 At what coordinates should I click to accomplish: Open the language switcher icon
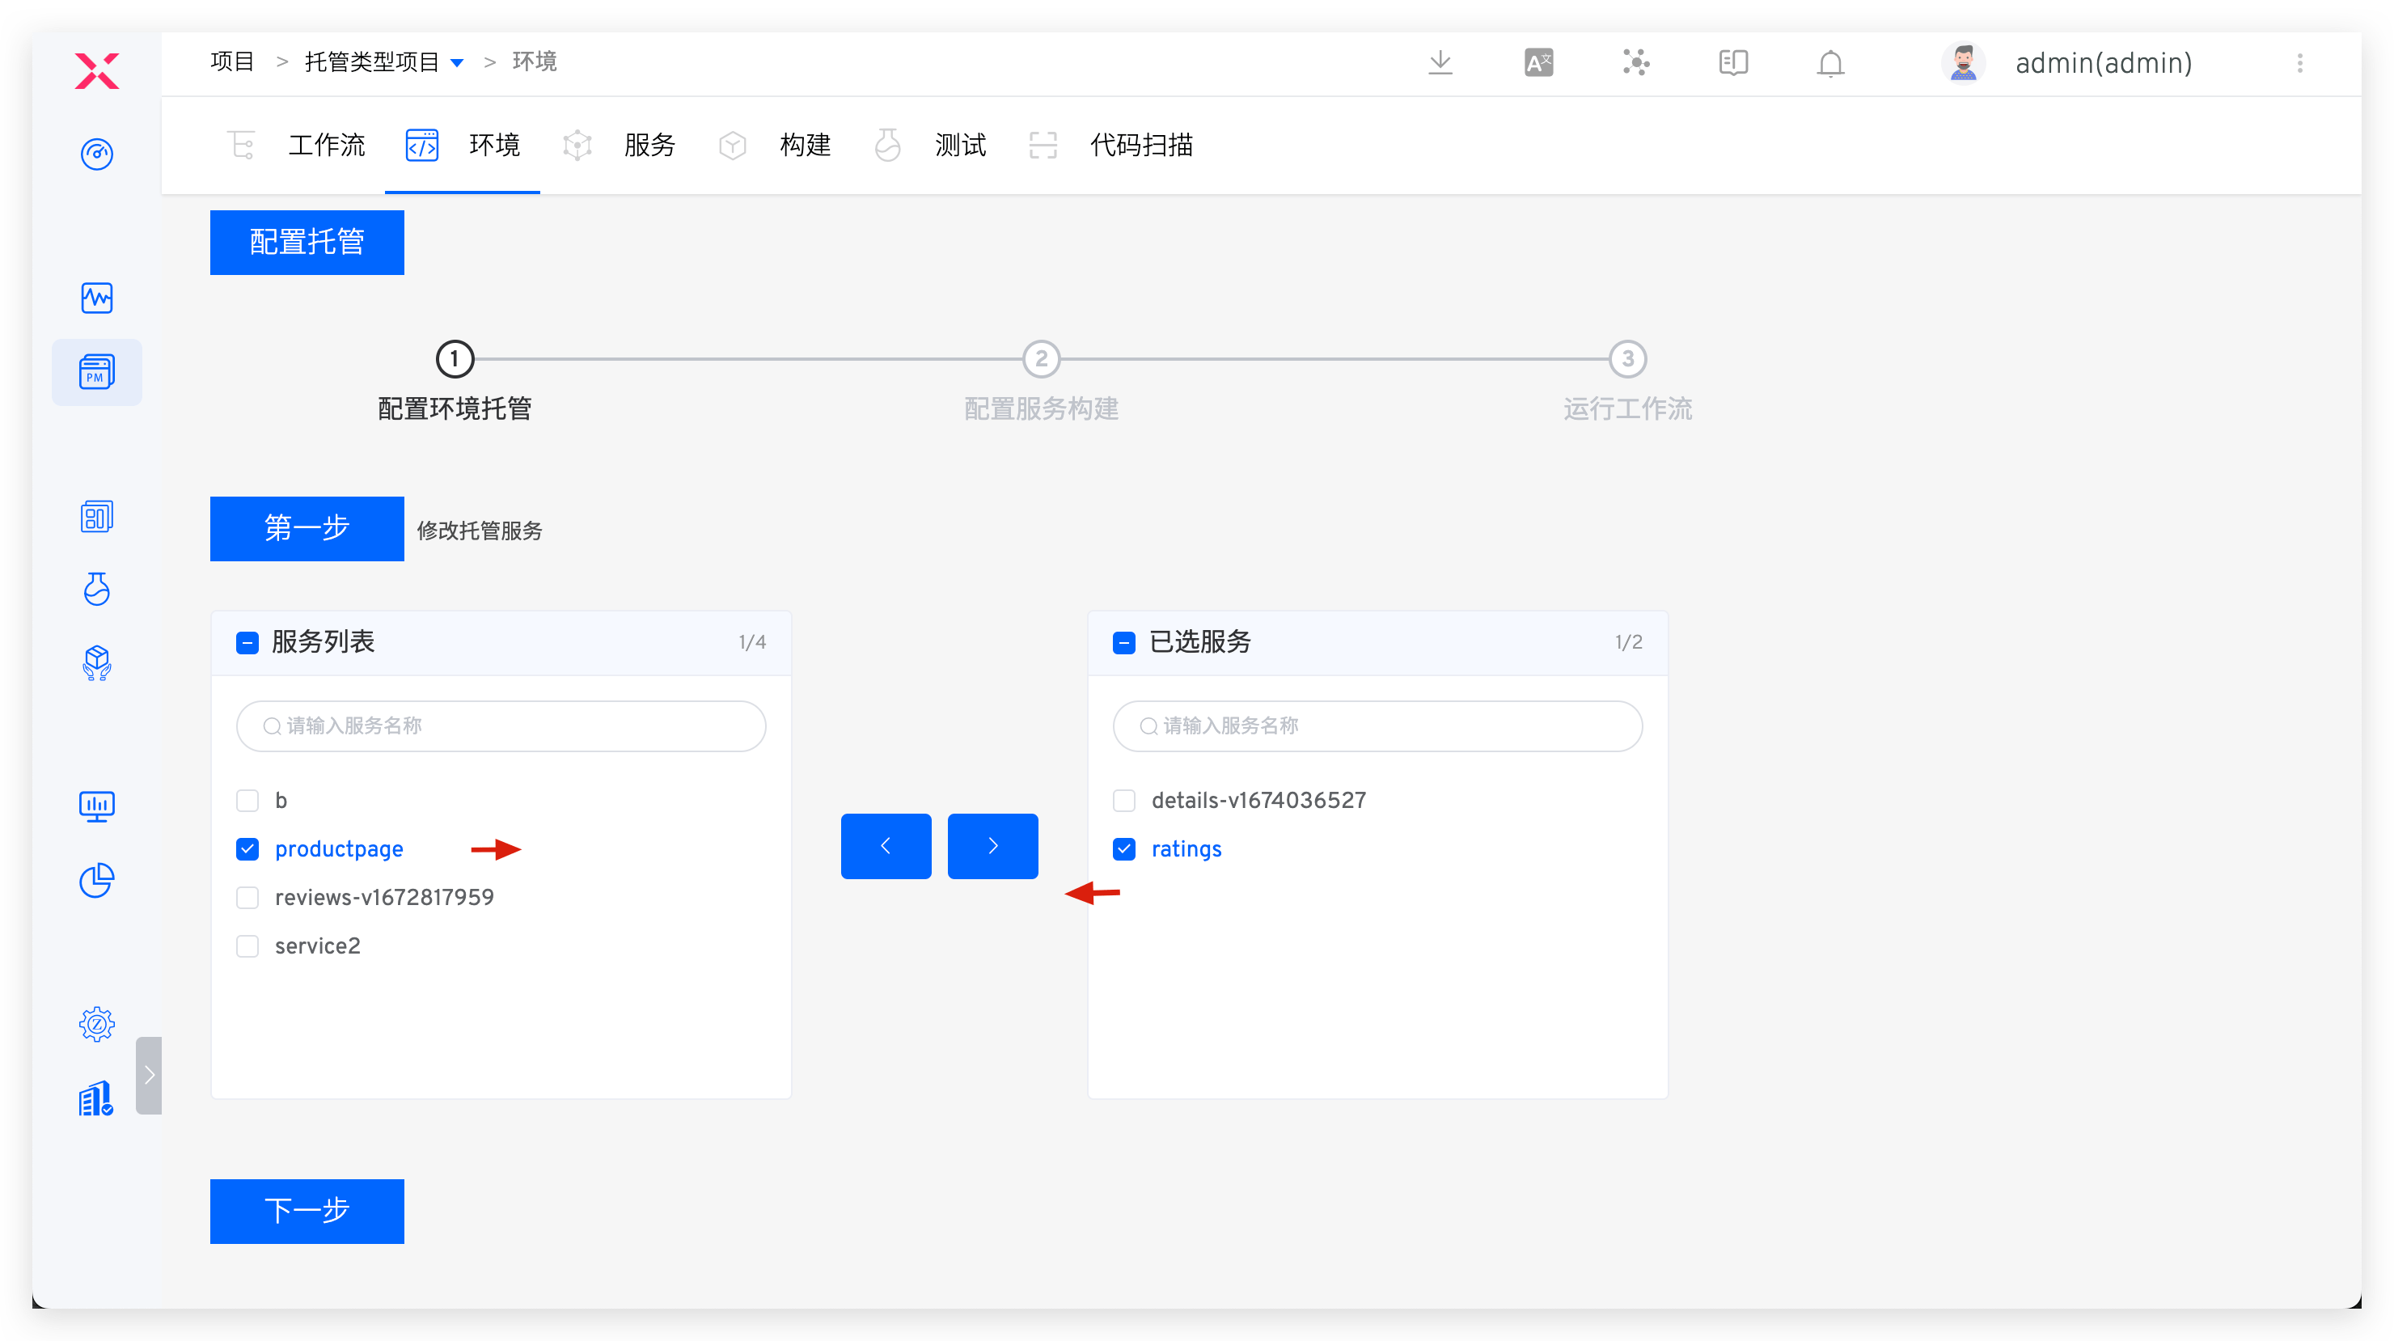pyautogui.click(x=1538, y=62)
